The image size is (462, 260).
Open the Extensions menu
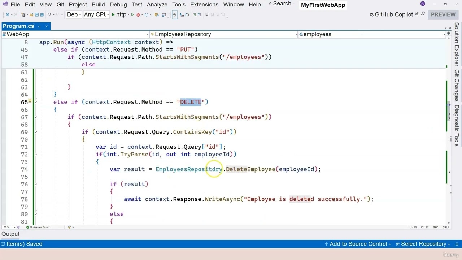204,5
